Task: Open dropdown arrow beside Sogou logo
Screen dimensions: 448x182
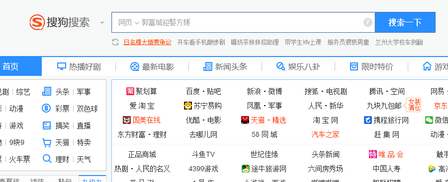Action: tap(102, 22)
